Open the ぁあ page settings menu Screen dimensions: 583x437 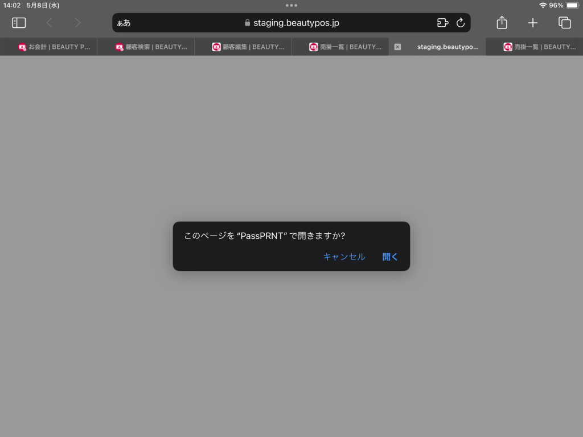click(124, 23)
